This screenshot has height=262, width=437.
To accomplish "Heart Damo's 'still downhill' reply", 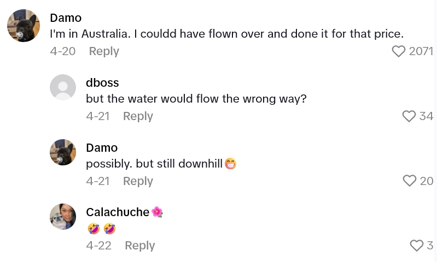I will (410, 181).
